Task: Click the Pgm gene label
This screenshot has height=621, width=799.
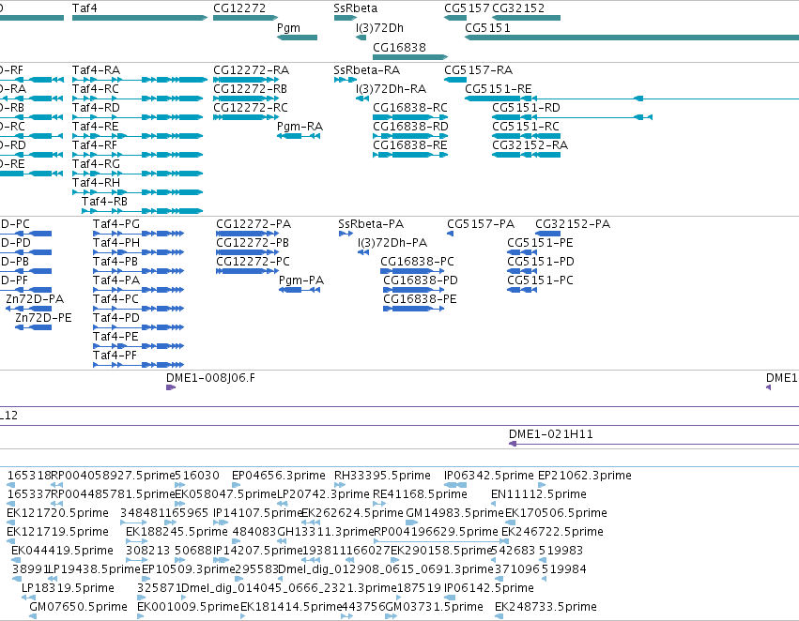Action: [288, 28]
